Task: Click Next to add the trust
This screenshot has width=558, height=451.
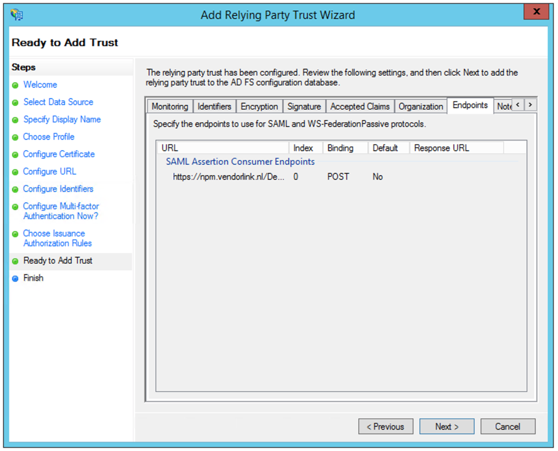Action: (447, 427)
